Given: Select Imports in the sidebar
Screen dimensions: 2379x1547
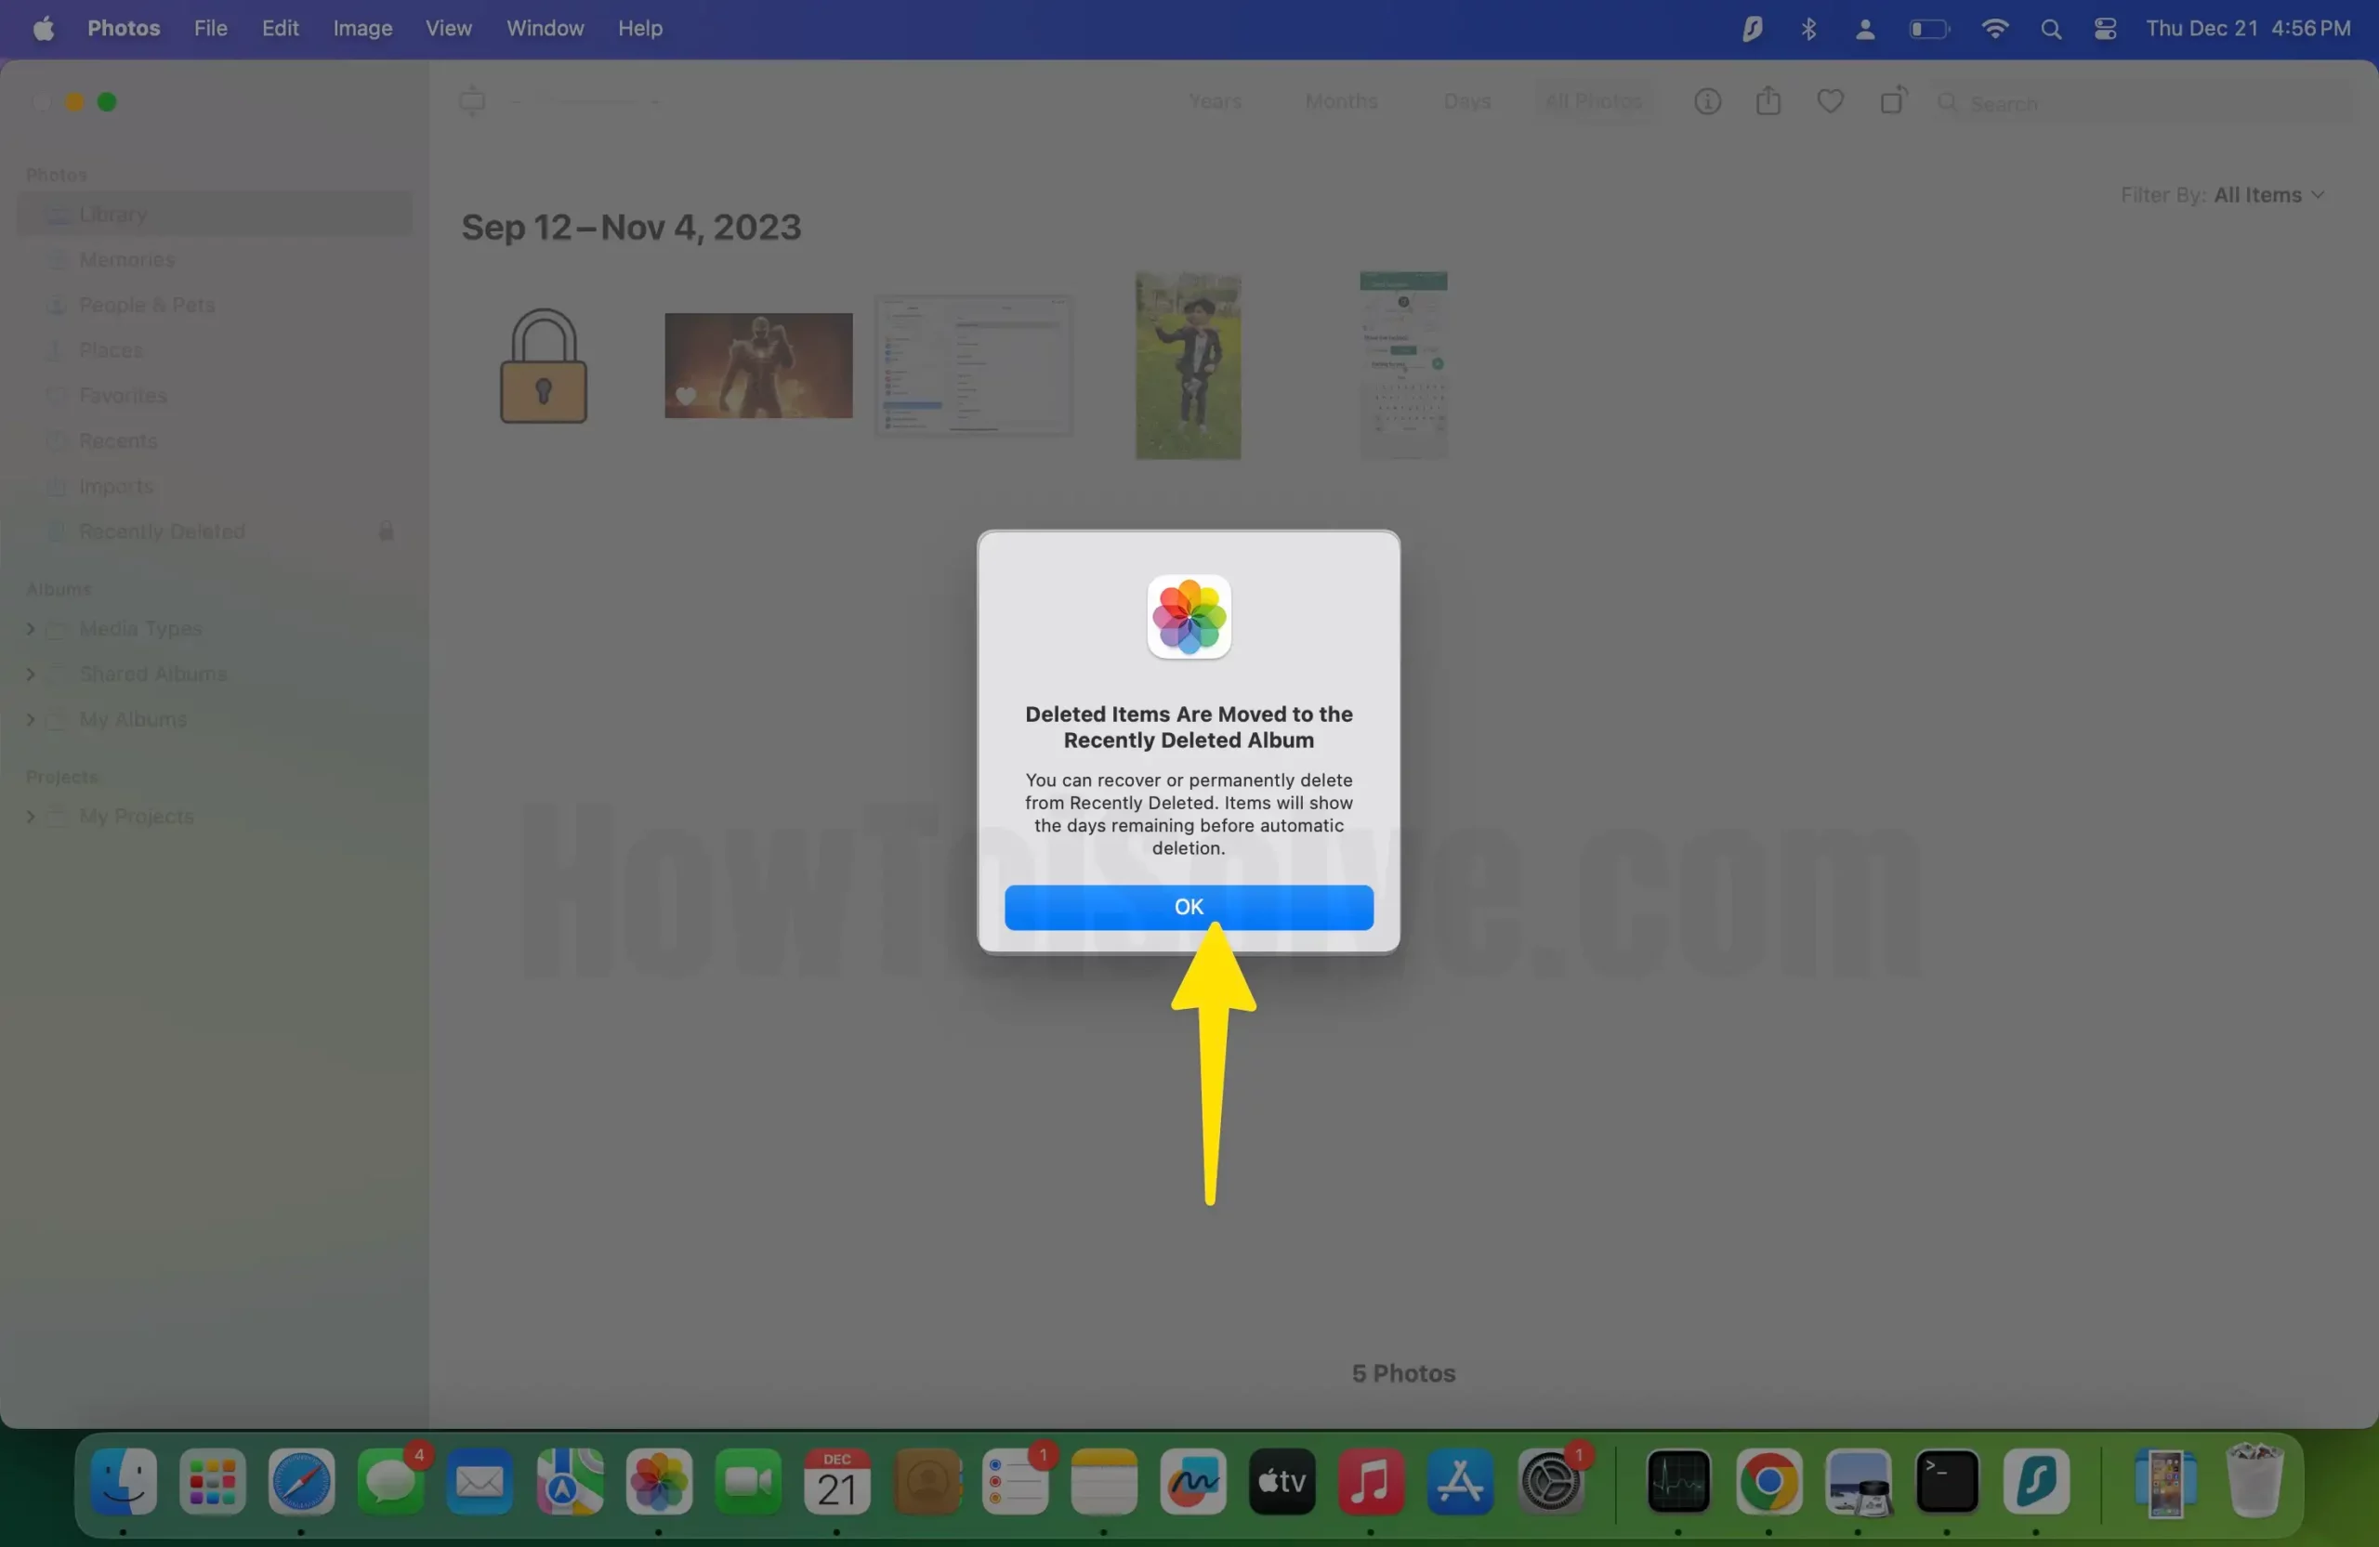Looking at the screenshot, I should 215,486.
